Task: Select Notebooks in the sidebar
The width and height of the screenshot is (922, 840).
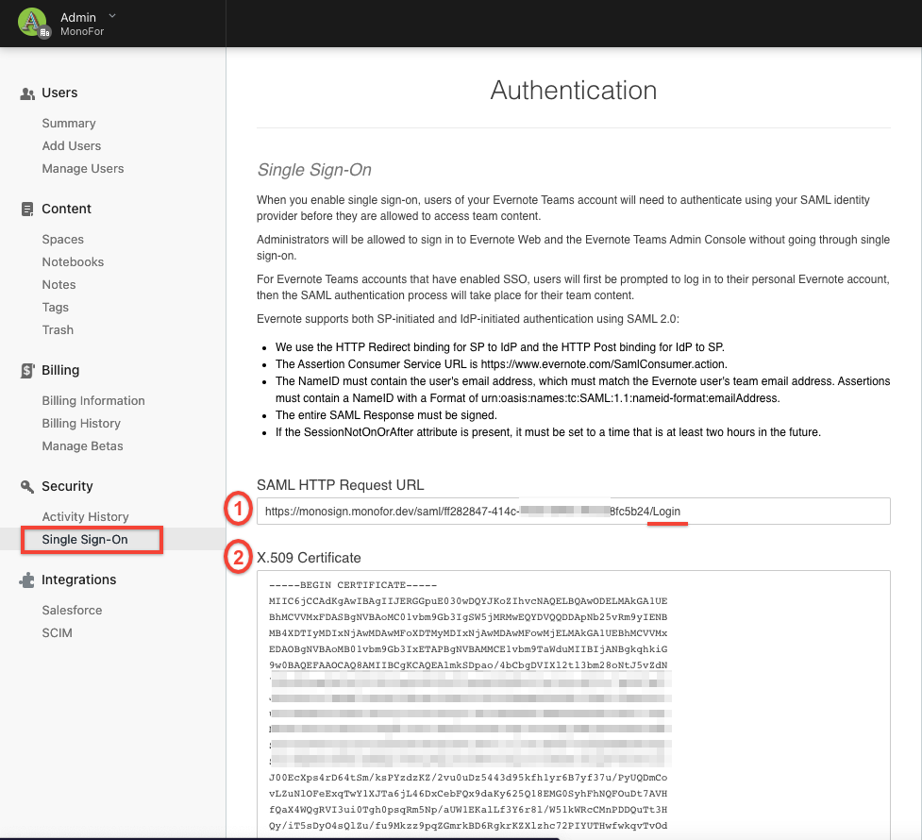Action: (73, 262)
